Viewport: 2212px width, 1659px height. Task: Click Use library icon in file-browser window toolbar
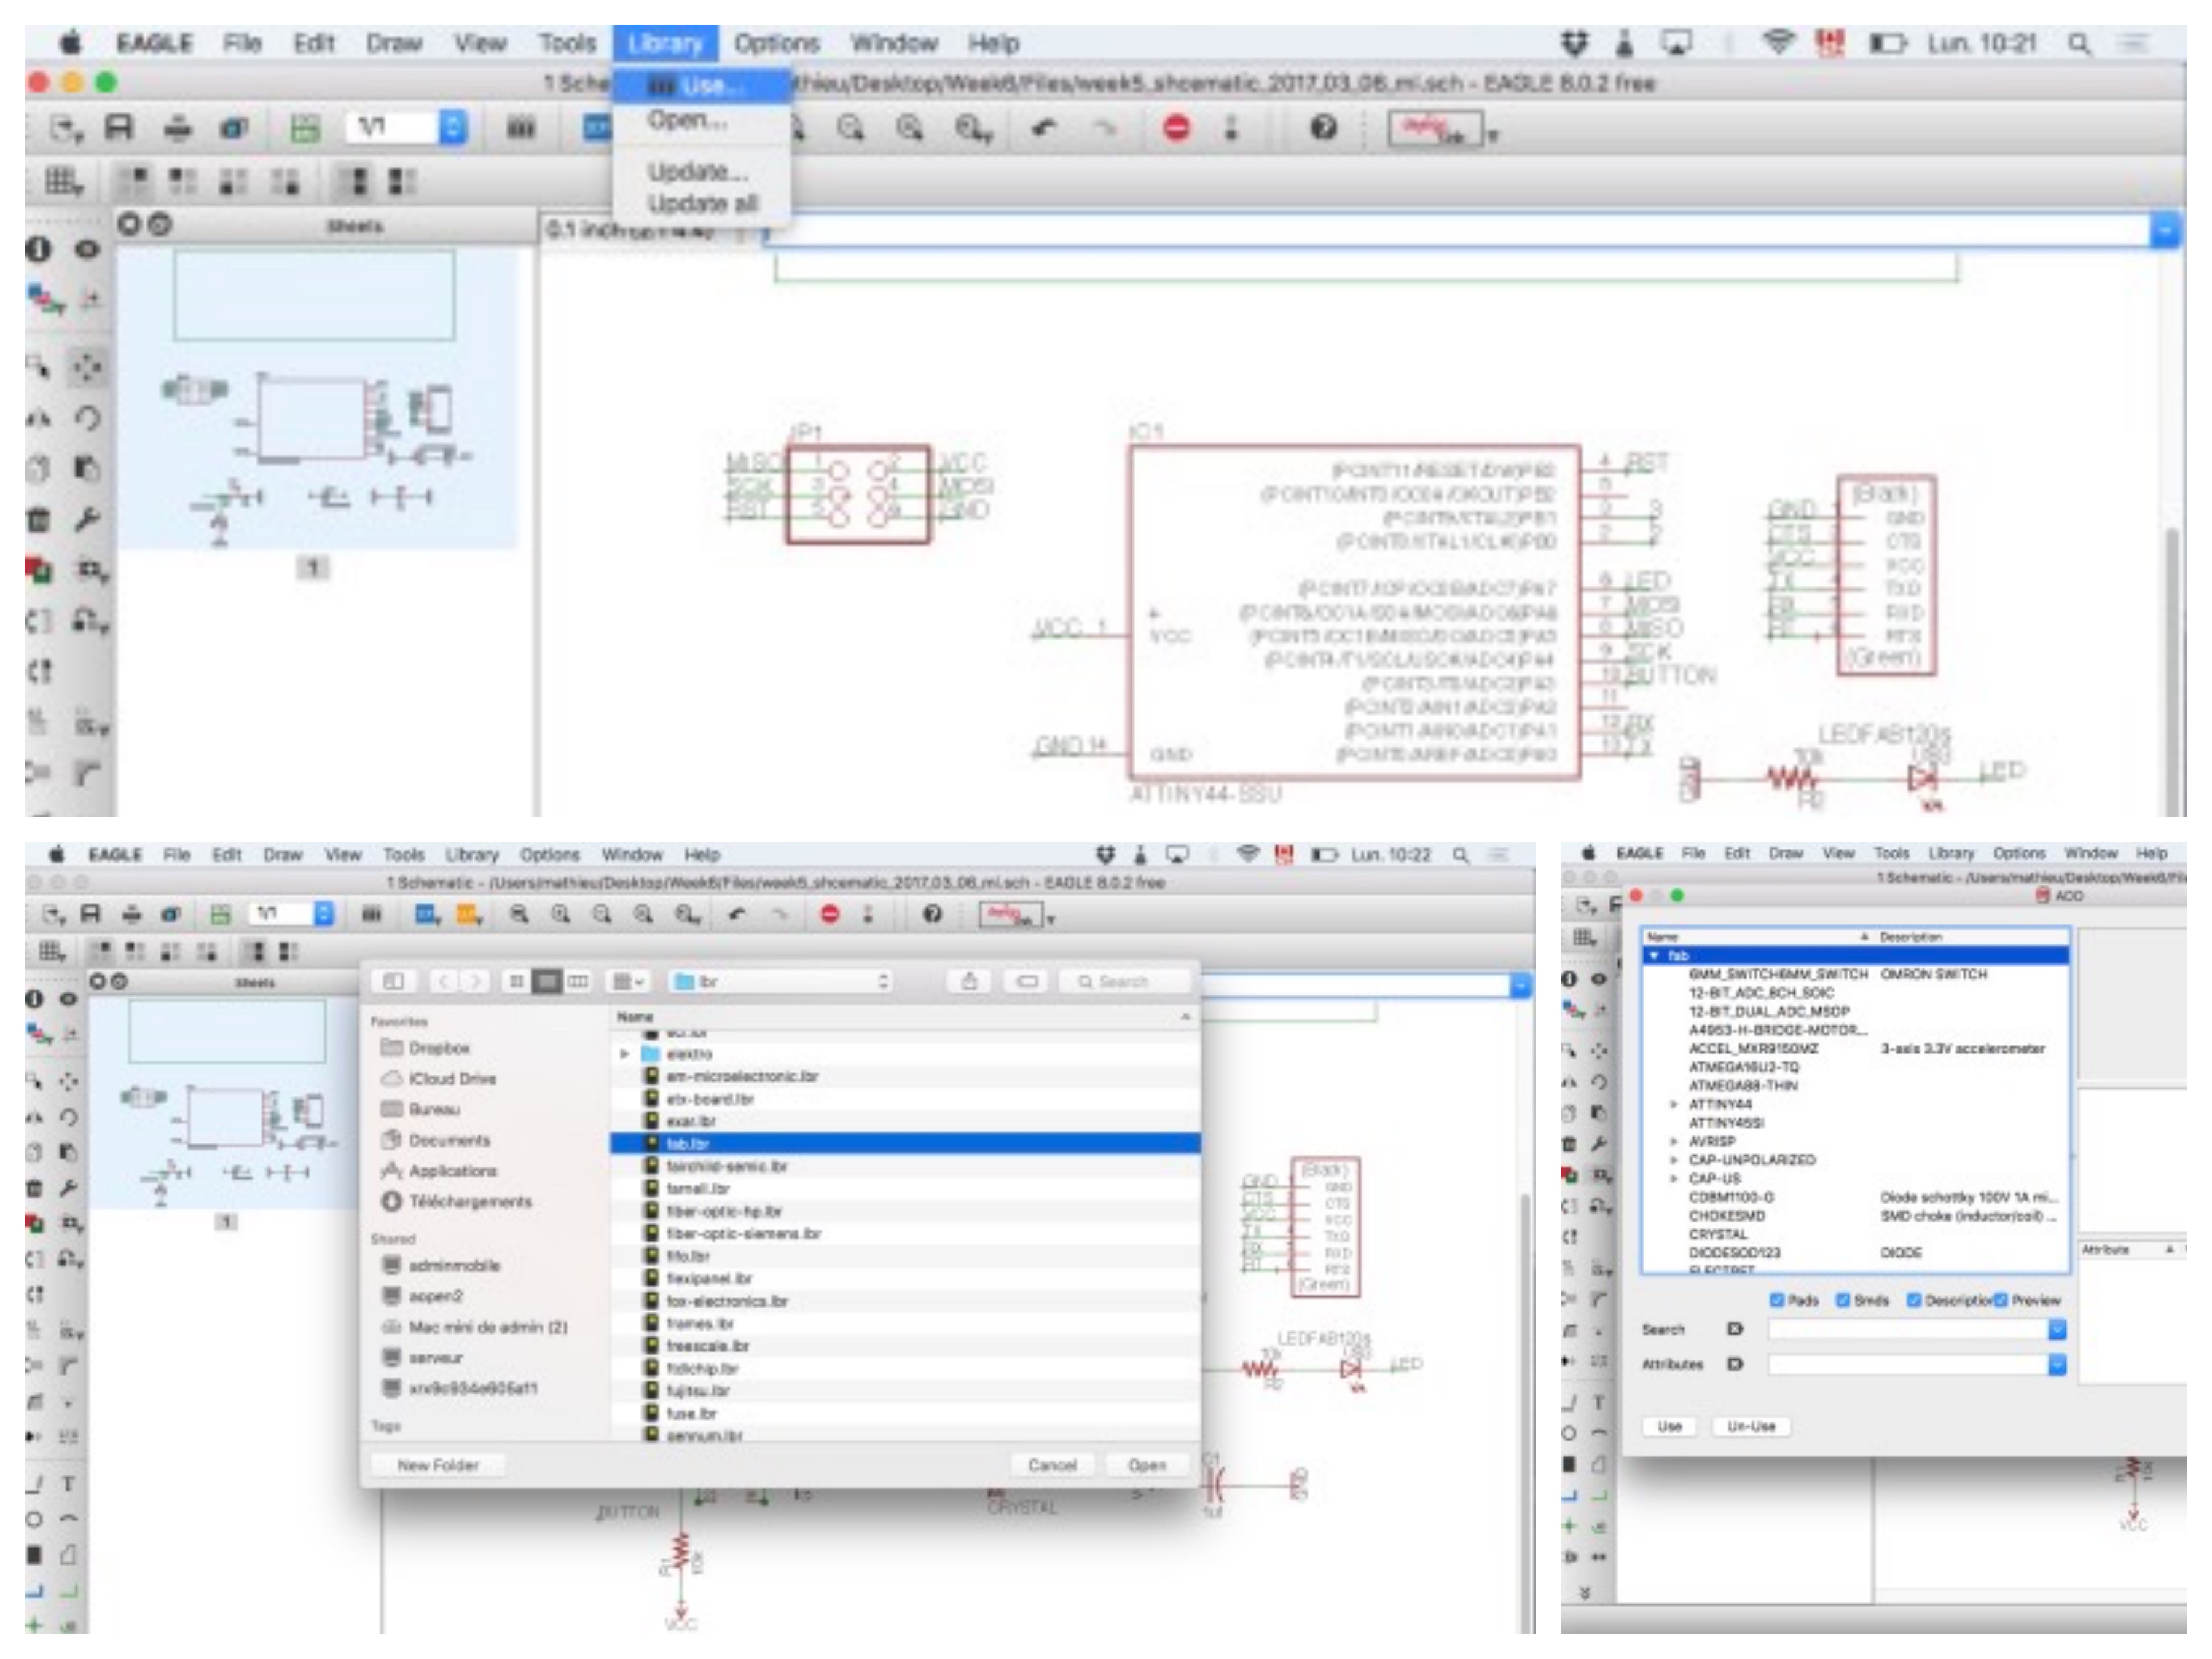[x=372, y=914]
